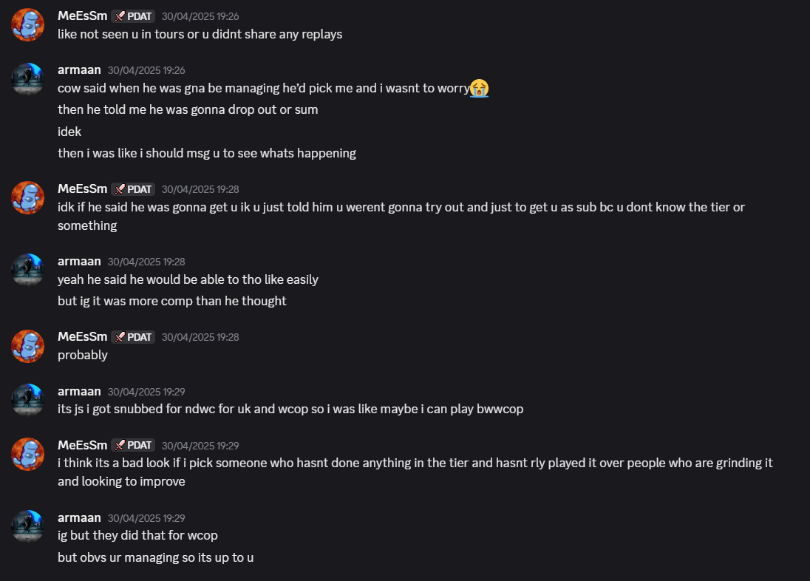Screen dimensions: 810x581
Task: Click MeEsSm's avatar next to the "probably" message
Action: coord(28,345)
